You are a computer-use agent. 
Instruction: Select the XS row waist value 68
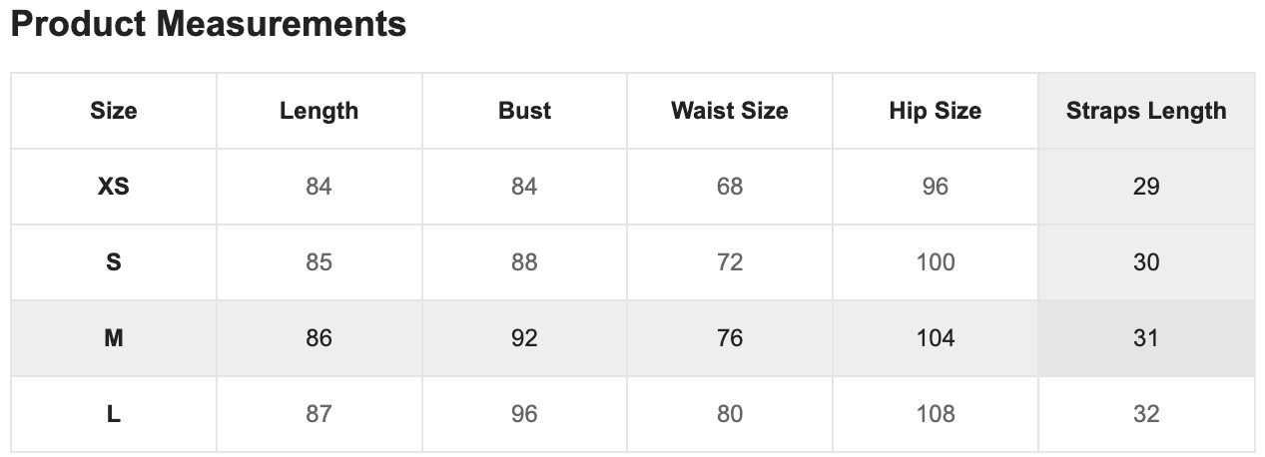[730, 187]
